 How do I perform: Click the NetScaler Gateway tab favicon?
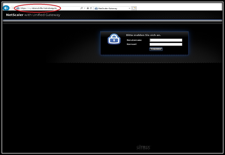click(x=97, y=8)
